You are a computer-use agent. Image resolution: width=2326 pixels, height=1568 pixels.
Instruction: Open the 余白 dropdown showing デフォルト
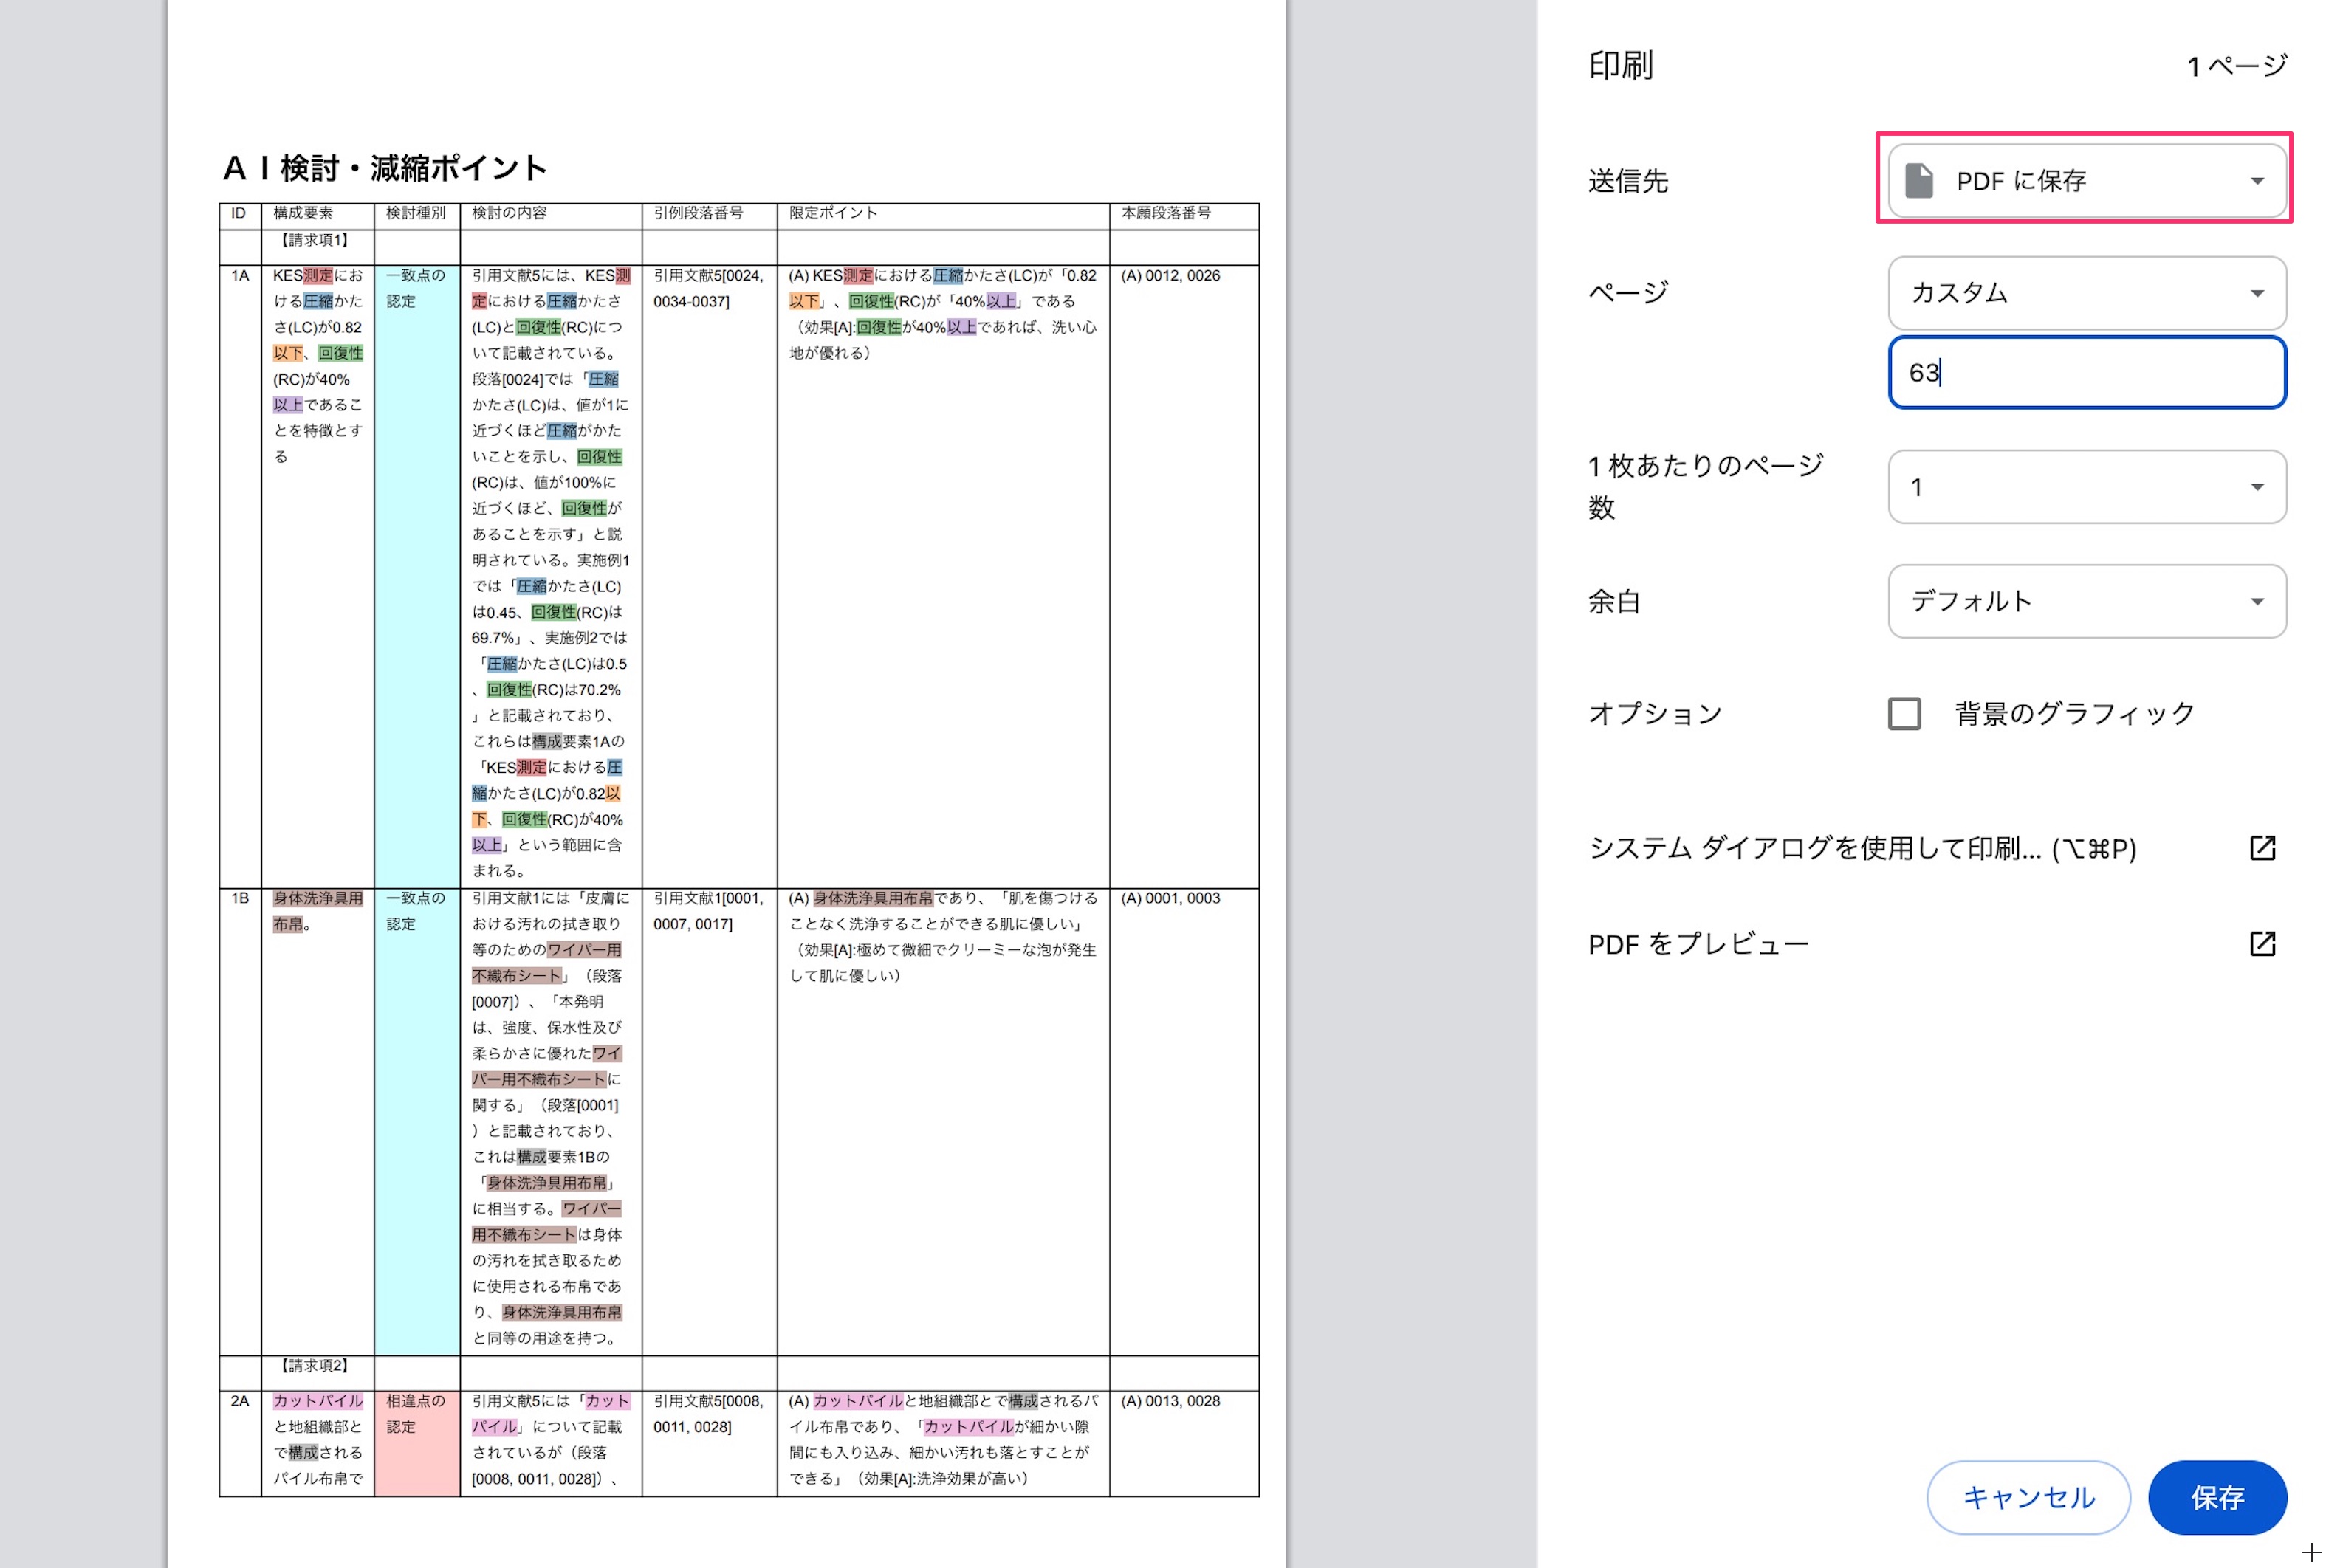[2085, 601]
